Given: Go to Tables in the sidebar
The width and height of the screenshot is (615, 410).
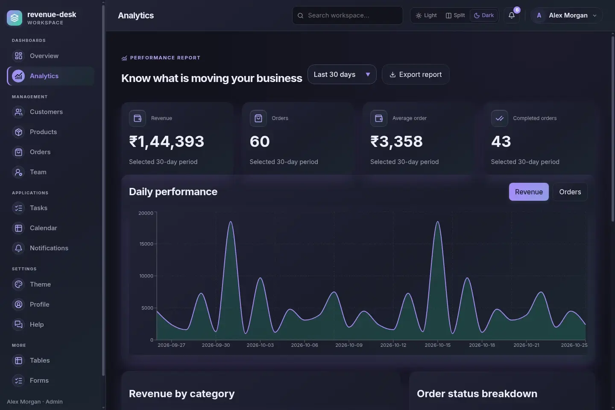Looking at the screenshot, I should click(50, 360).
